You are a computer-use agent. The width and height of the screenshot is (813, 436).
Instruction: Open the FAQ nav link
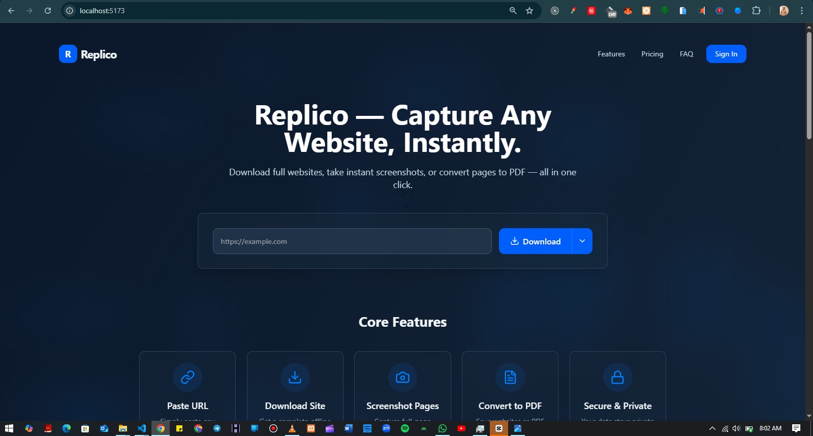pos(686,54)
